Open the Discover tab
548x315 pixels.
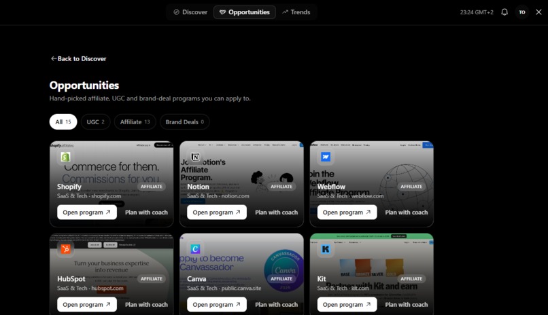click(190, 12)
